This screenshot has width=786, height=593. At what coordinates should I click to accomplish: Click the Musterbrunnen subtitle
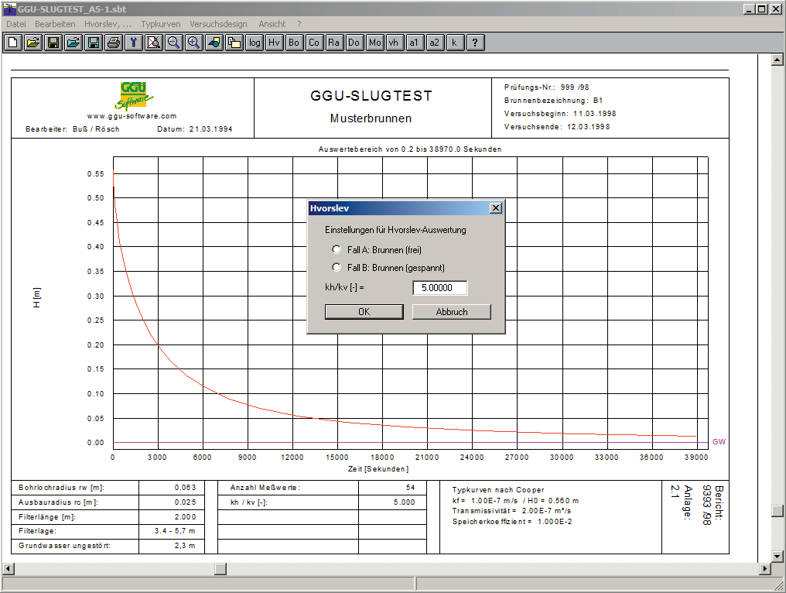click(371, 118)
